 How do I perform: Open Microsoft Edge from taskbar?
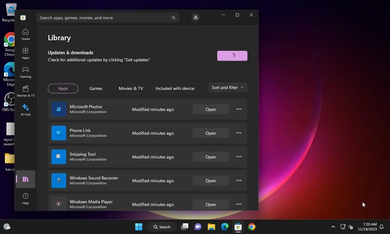pos(225,227)
